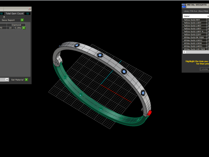Viewport: 209px width, 157px height.
Task: Click the green arrow beside Set Material
Action: click(27, 80)
